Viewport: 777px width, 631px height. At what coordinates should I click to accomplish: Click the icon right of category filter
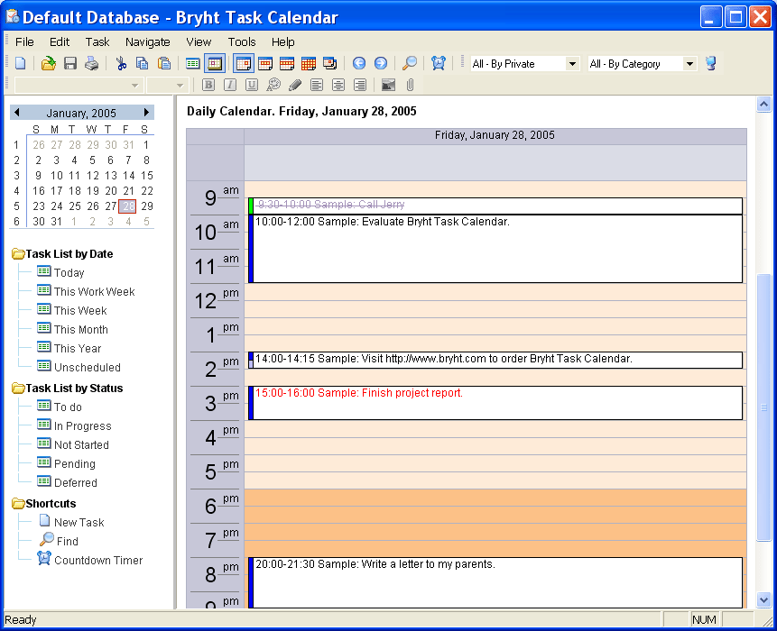click(710, 63)
